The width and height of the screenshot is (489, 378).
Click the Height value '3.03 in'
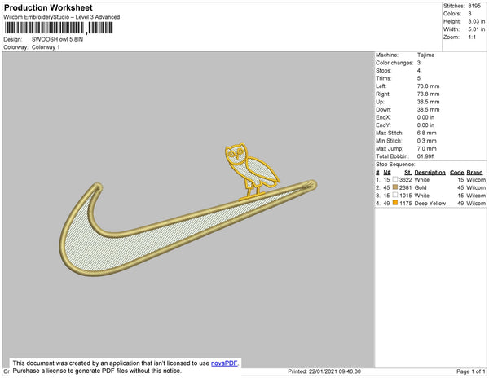tap(477, 21)
